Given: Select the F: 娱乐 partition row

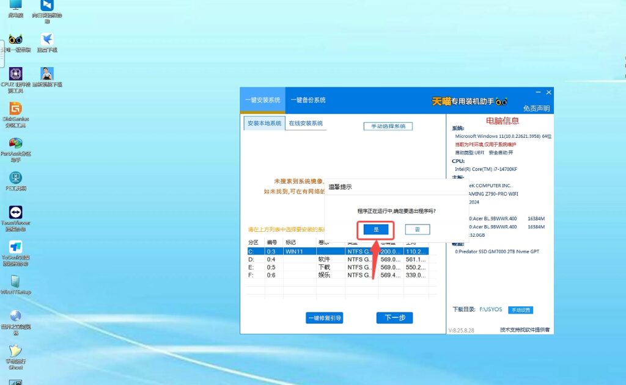Looking at the screenshot, I should (x=337, y=275).
